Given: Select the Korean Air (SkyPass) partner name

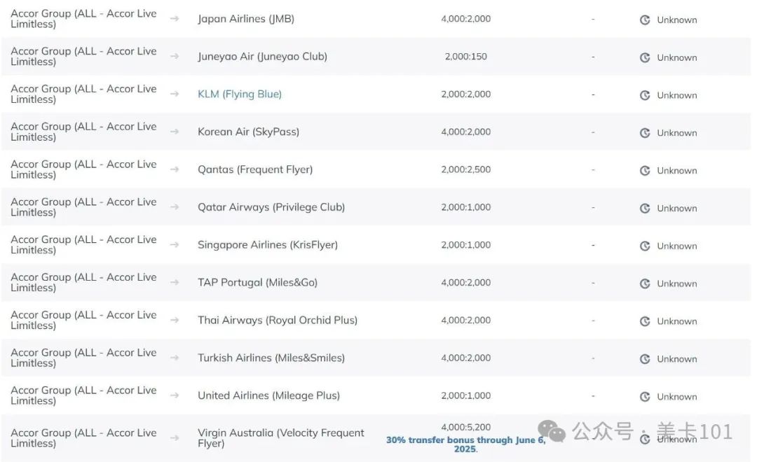Looking at the screenshot, I should 248,132.
